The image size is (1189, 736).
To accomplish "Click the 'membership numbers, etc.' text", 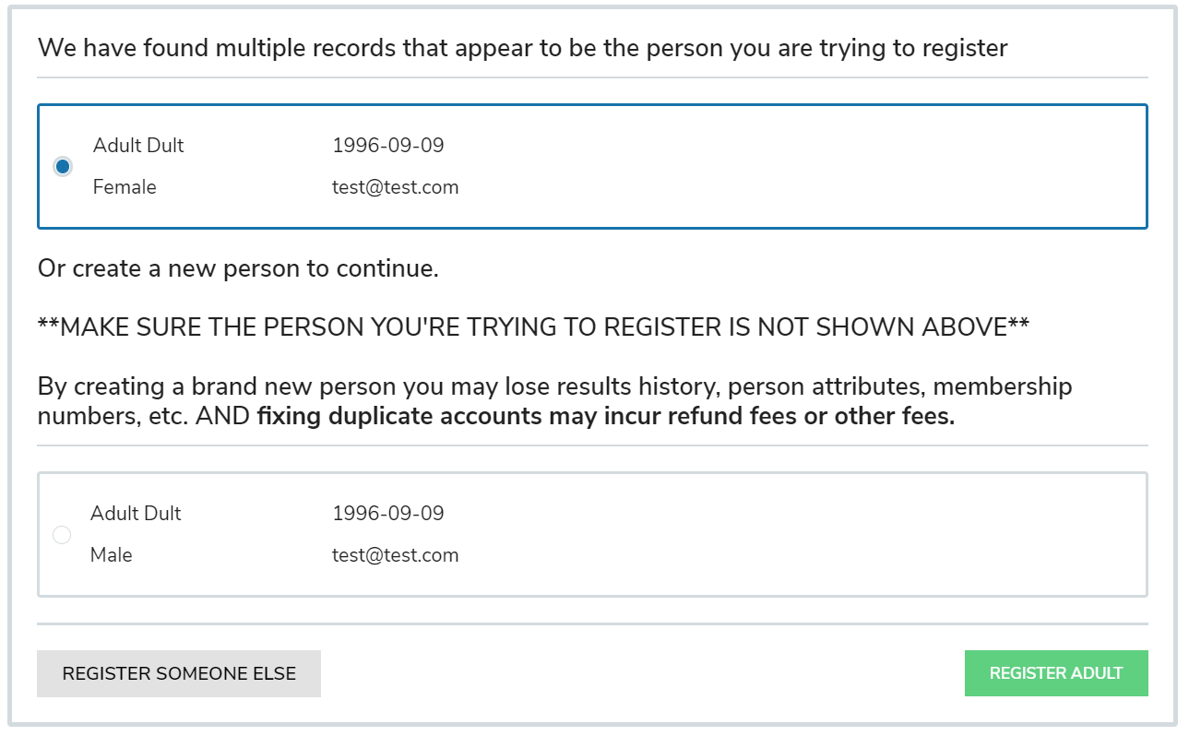I will [111, 416].
